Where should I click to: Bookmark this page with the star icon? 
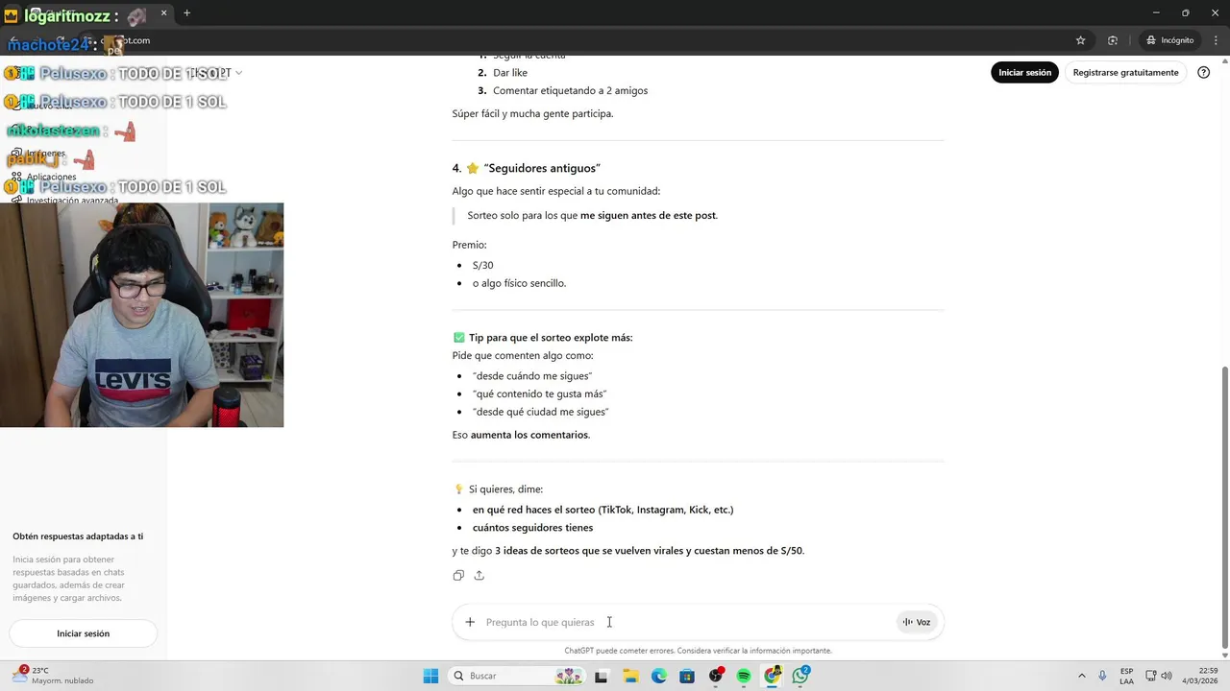coord(1080,40)
